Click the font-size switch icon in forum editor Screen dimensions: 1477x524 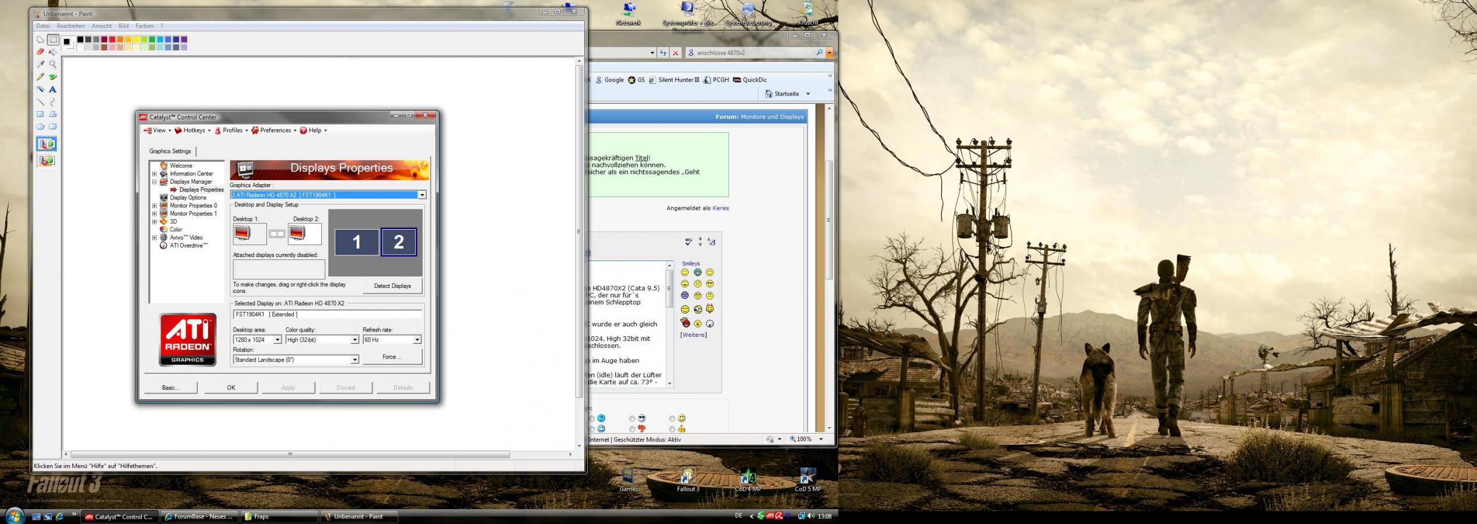coord(711,241)
